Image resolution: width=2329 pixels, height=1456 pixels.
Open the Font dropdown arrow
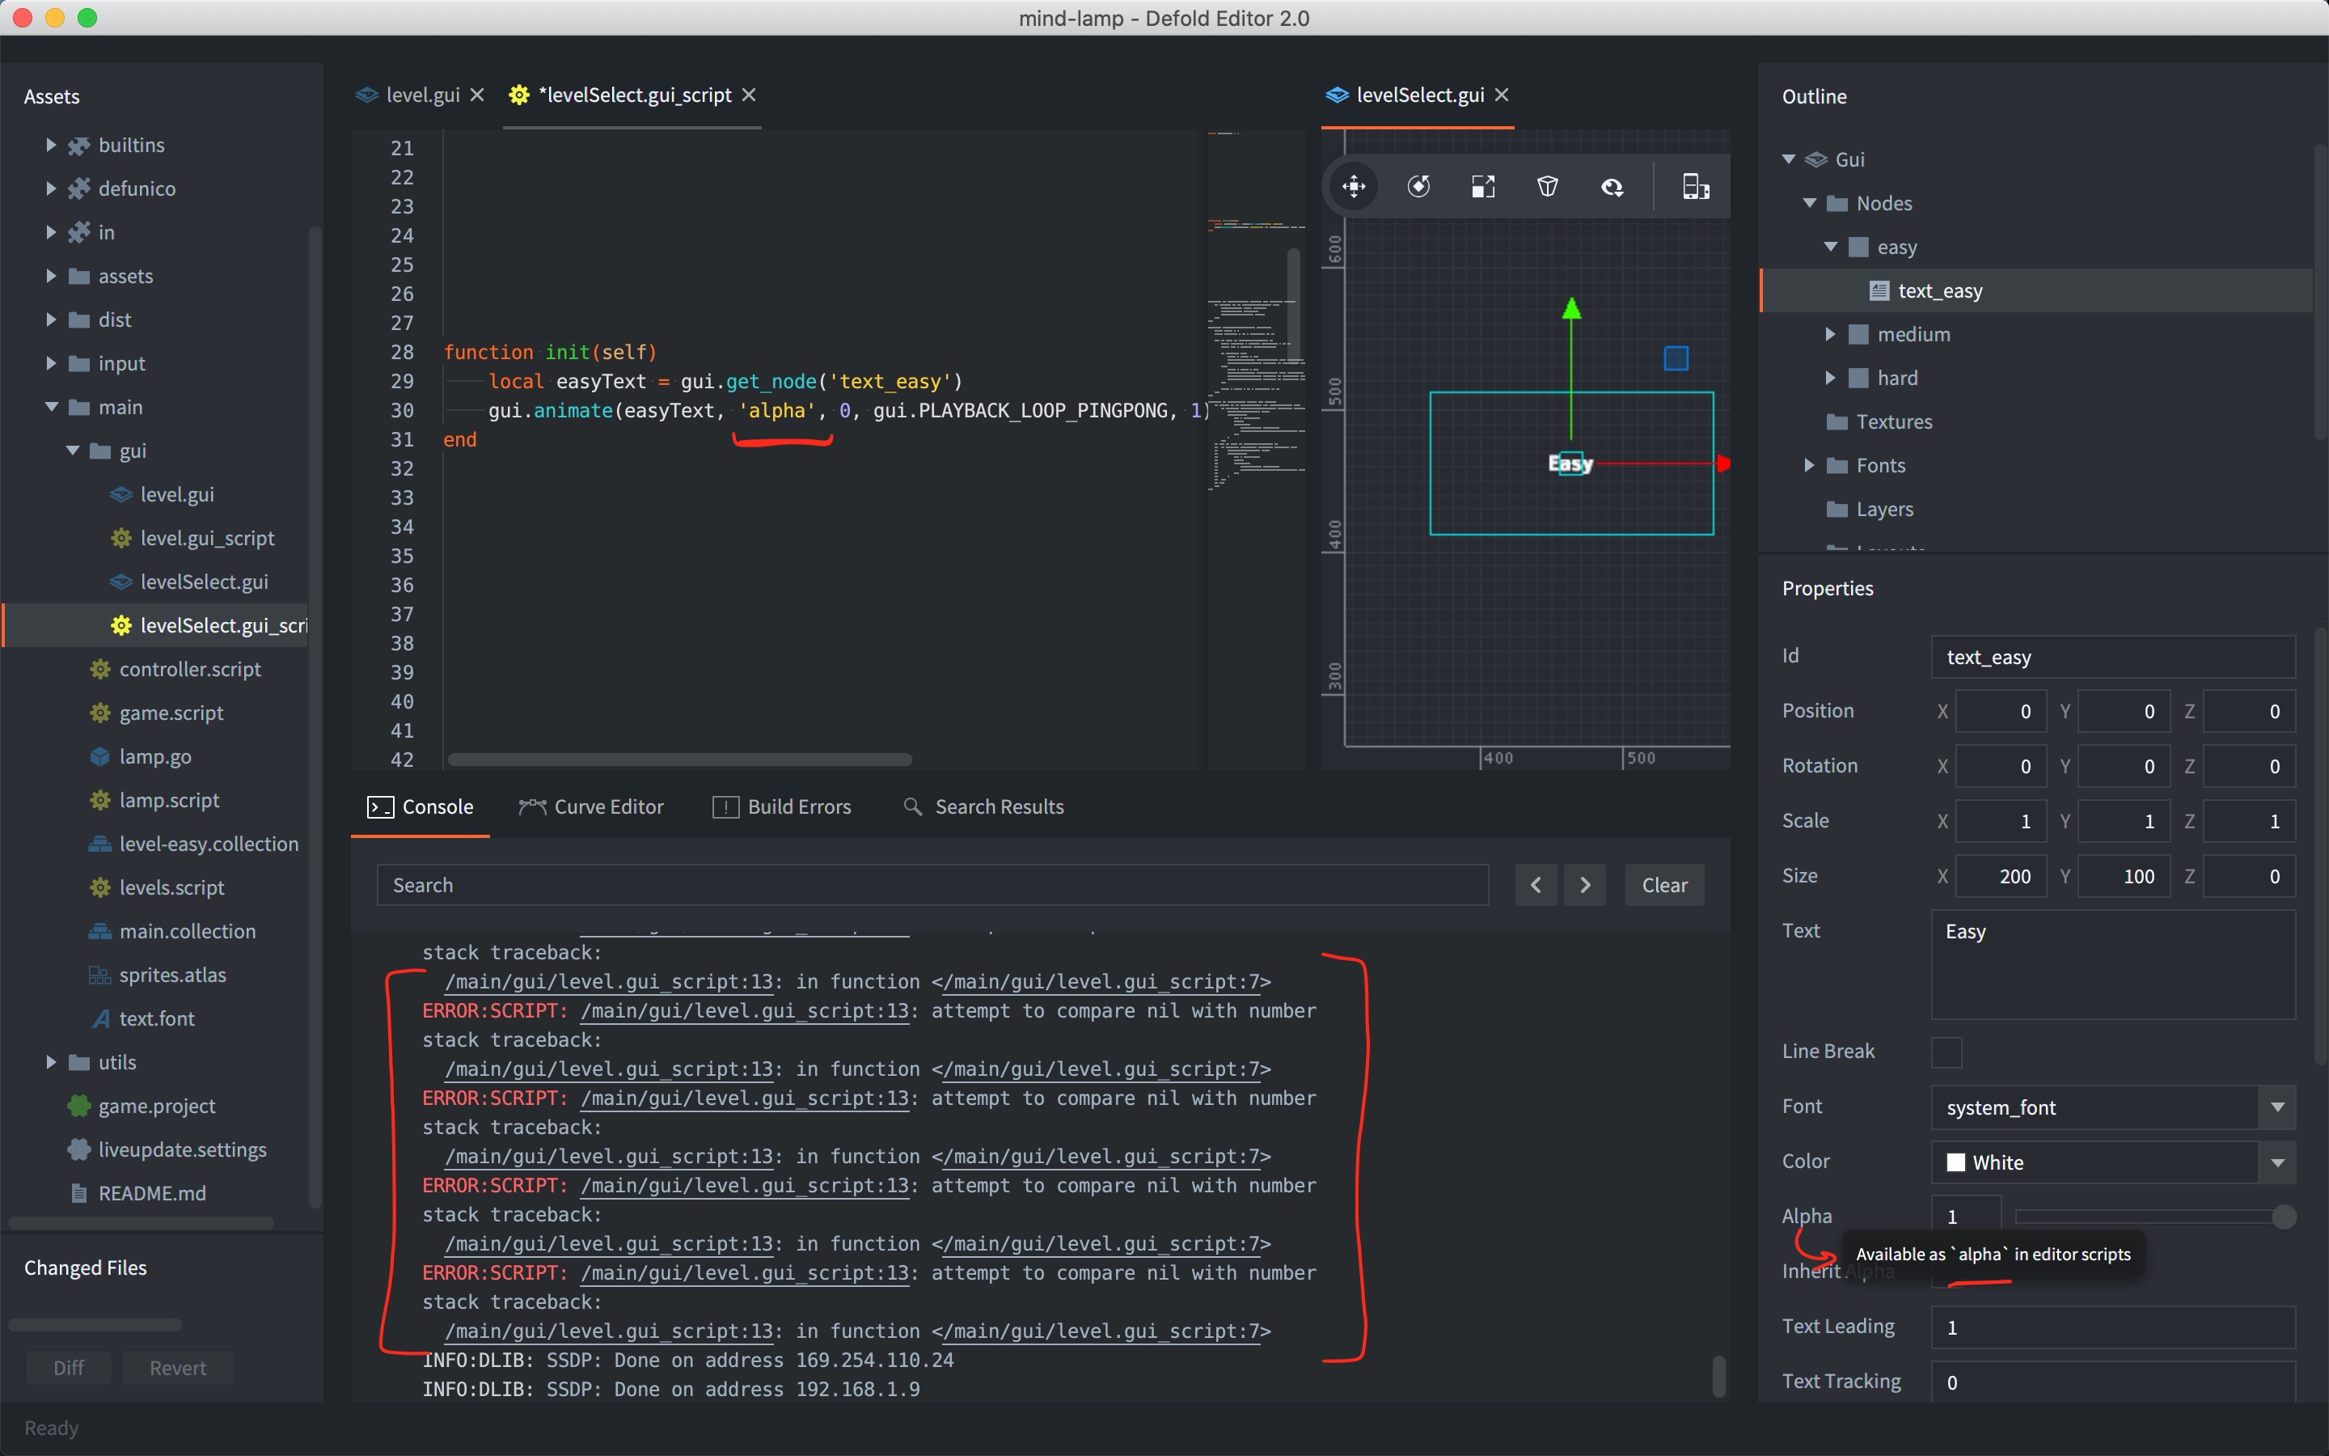pyautogui.click(x=2277, y=1107)
